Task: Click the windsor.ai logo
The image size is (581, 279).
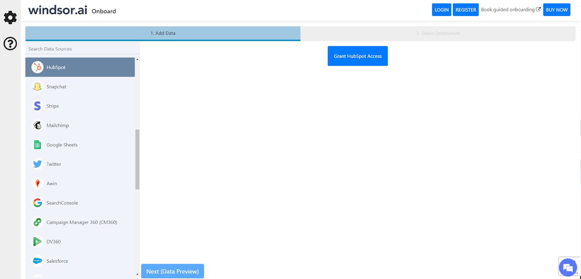Action: pyautogui.click(x=58, y=10)
